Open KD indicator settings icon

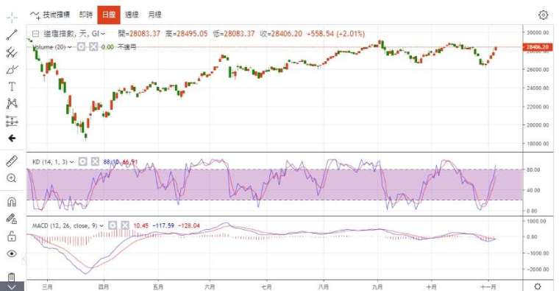click(82, 162)
